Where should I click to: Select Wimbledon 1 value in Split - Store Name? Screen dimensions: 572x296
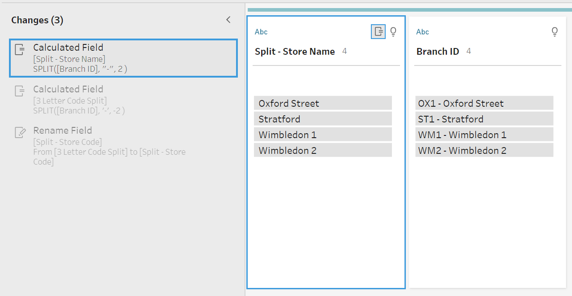click(x=323, y=135)
